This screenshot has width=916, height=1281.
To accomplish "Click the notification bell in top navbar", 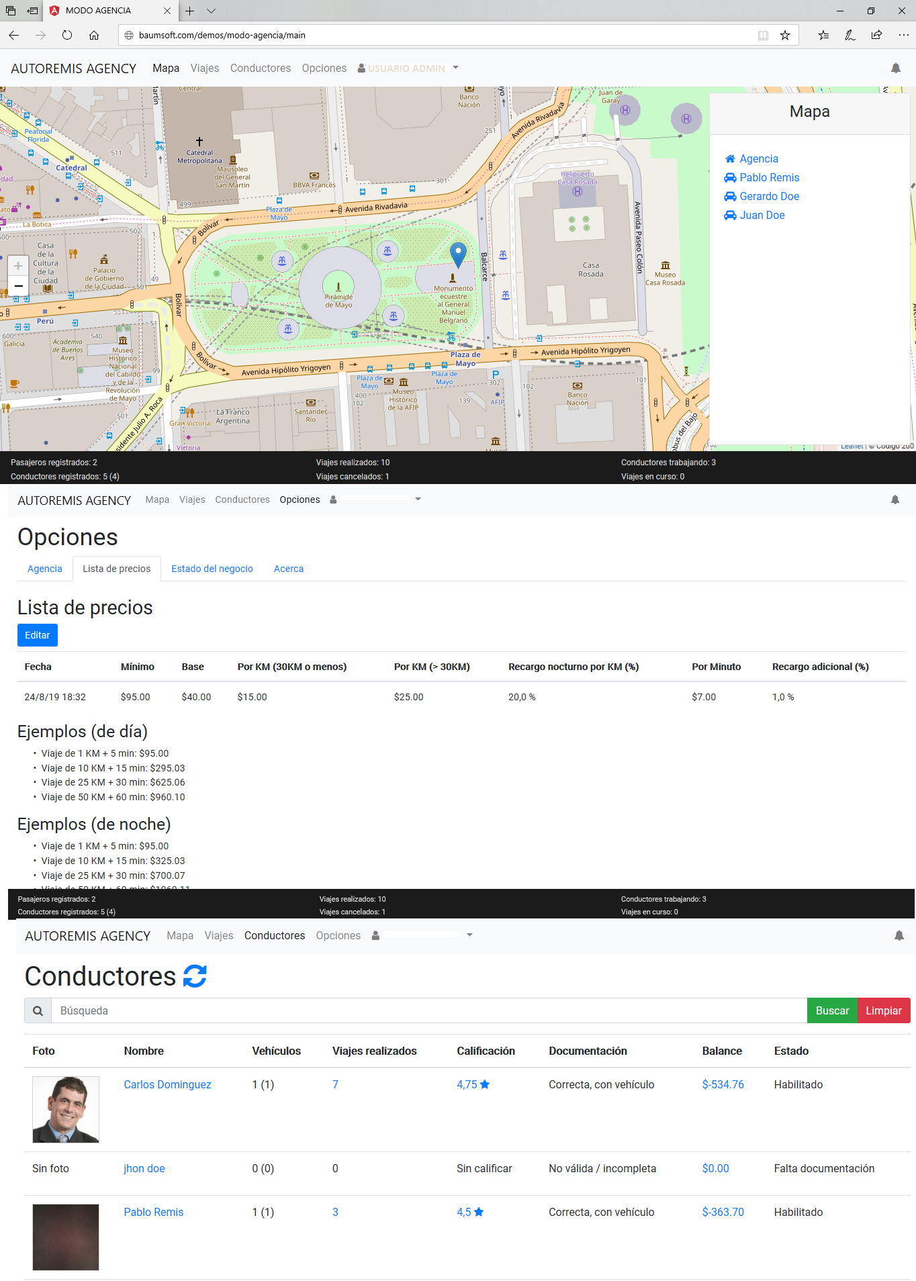I will pyautogui.click(x=895, y=68).
